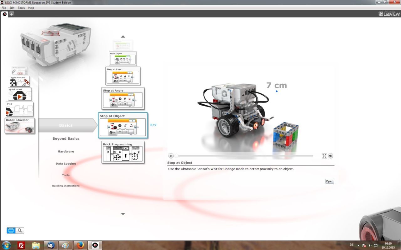This screenshot has height=250, width=401.
Task: Click the Open button for the tutorial
Action: (x=329, y=181)
